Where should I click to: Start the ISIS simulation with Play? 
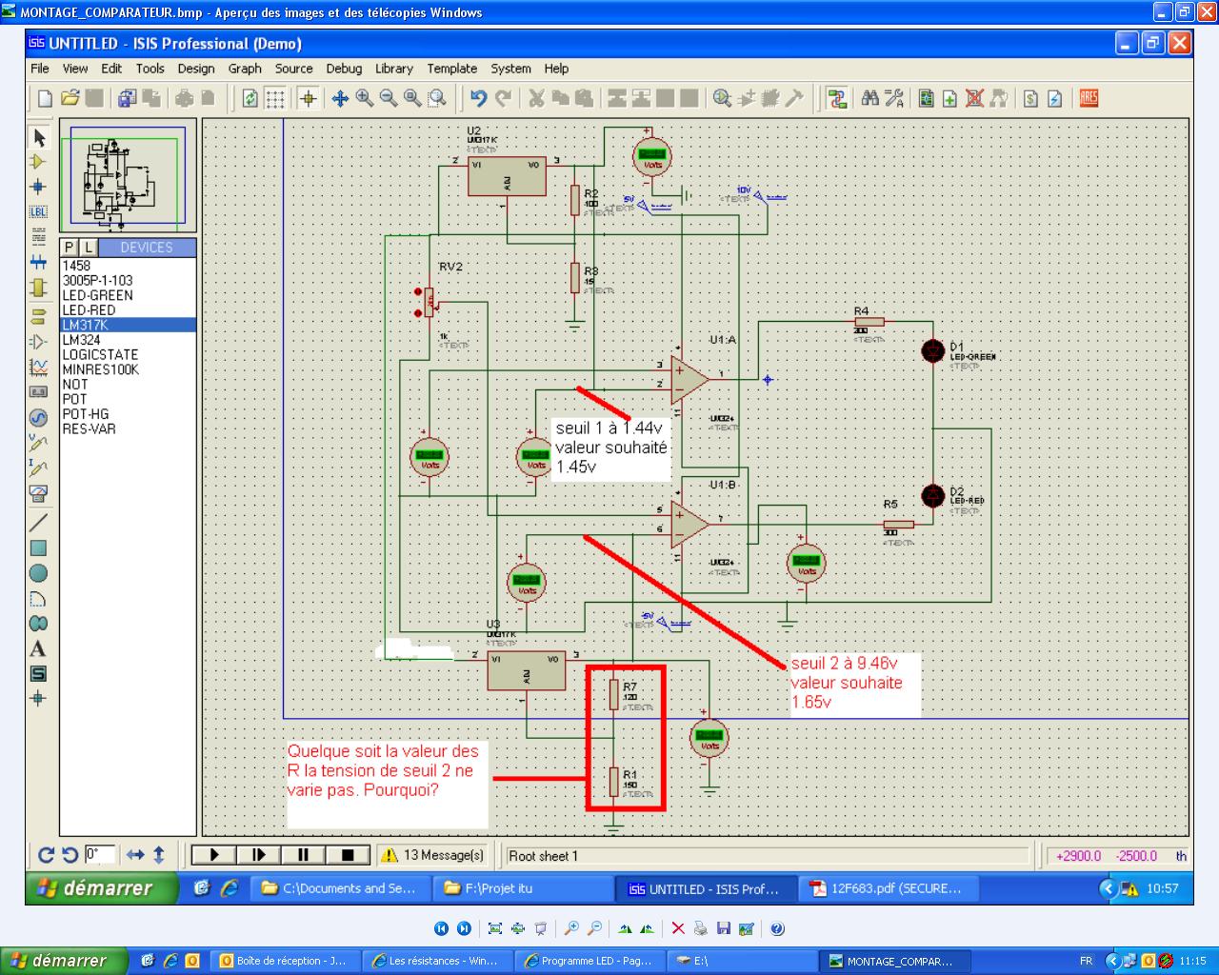click(215, 855)
